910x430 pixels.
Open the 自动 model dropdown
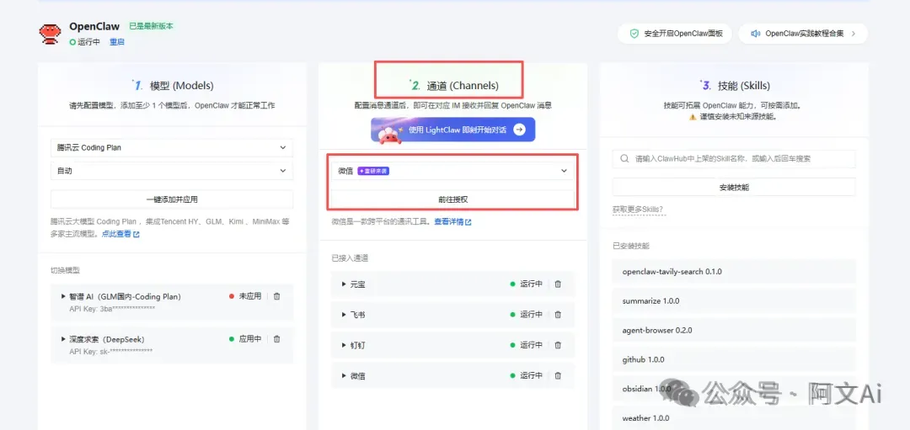(172, 171)
